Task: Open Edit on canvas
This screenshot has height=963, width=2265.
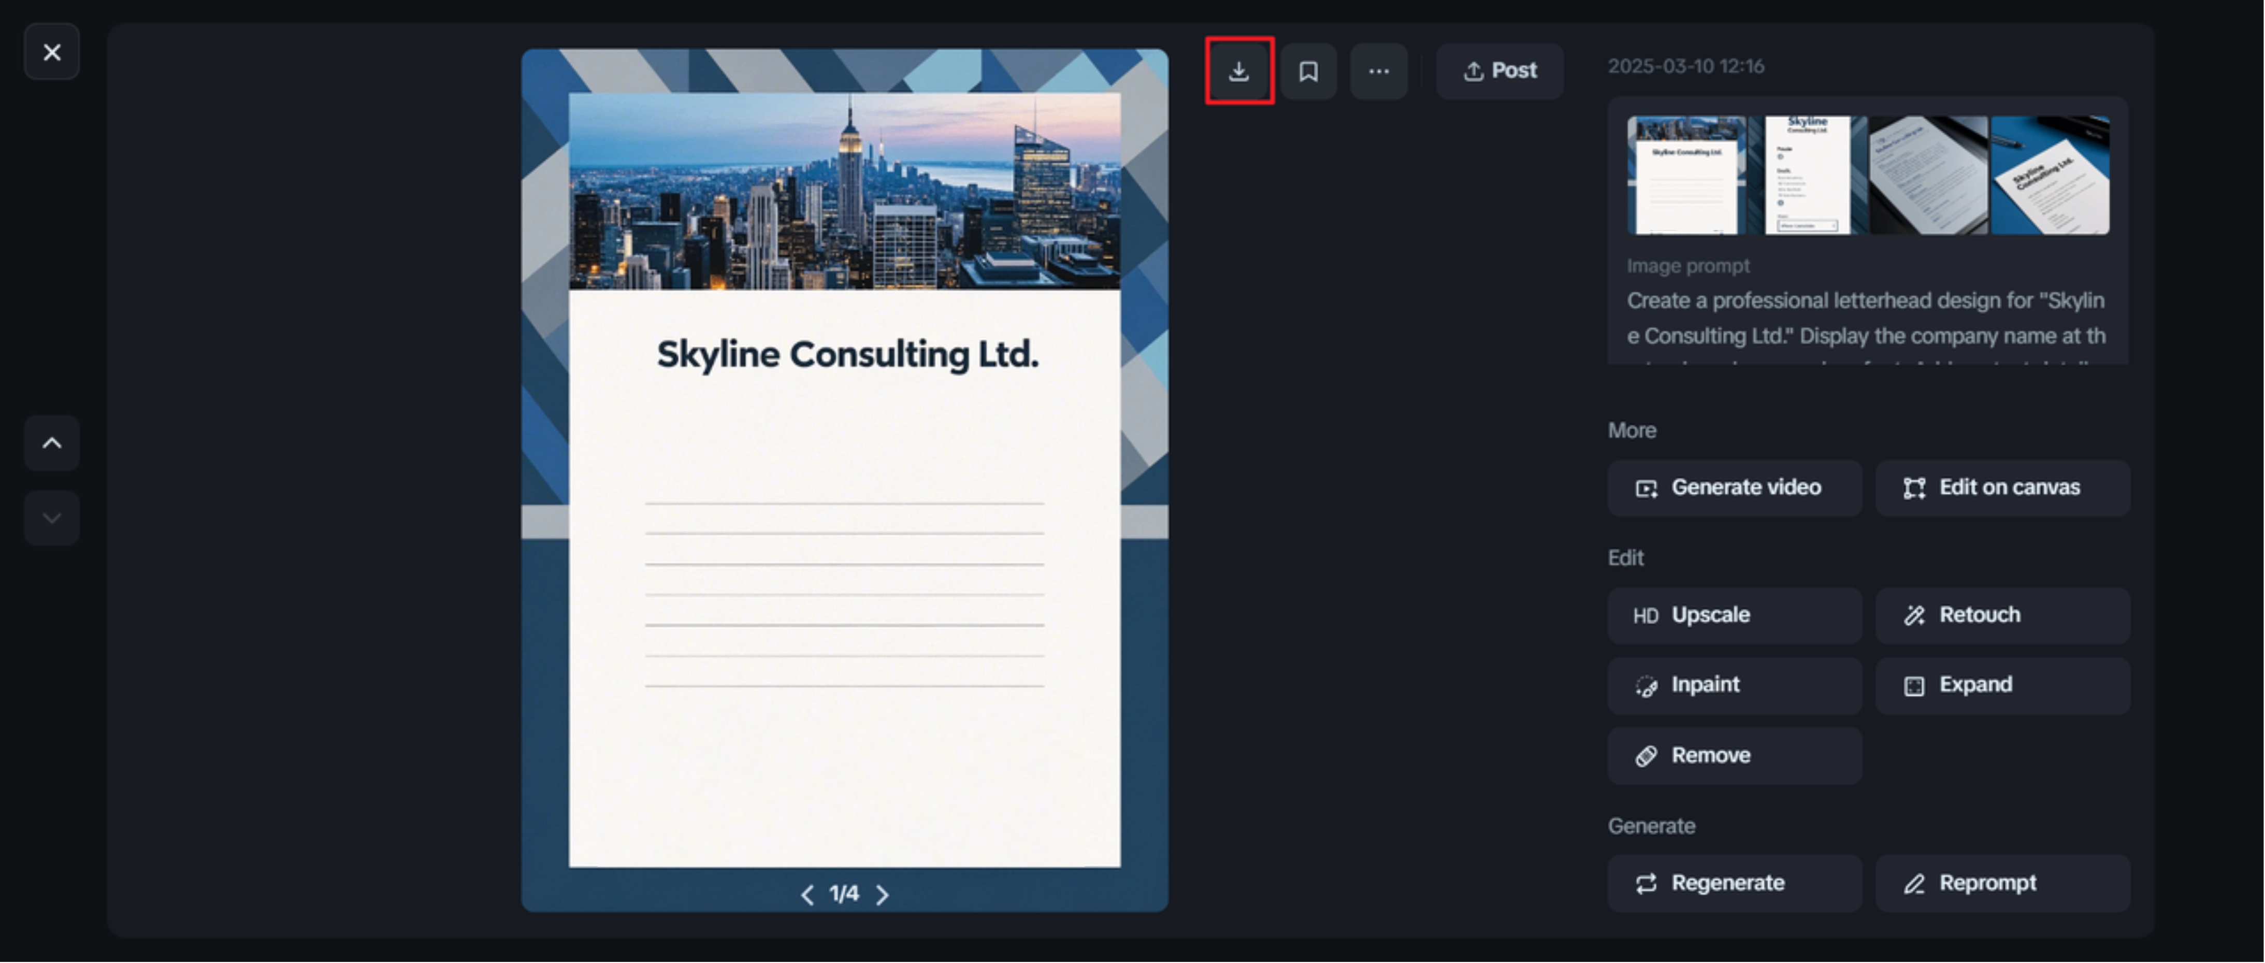Action: pos(2001,488)
